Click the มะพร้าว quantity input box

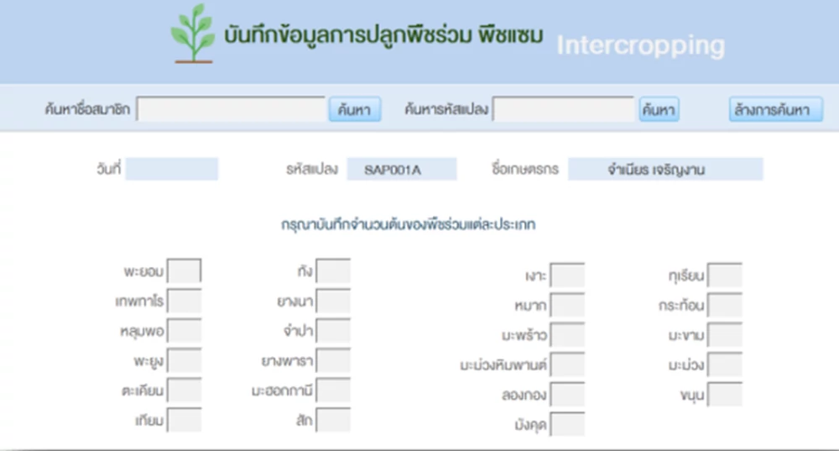[x=567, y=335]
